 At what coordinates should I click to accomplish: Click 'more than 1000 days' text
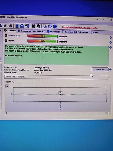pos(43,70)
